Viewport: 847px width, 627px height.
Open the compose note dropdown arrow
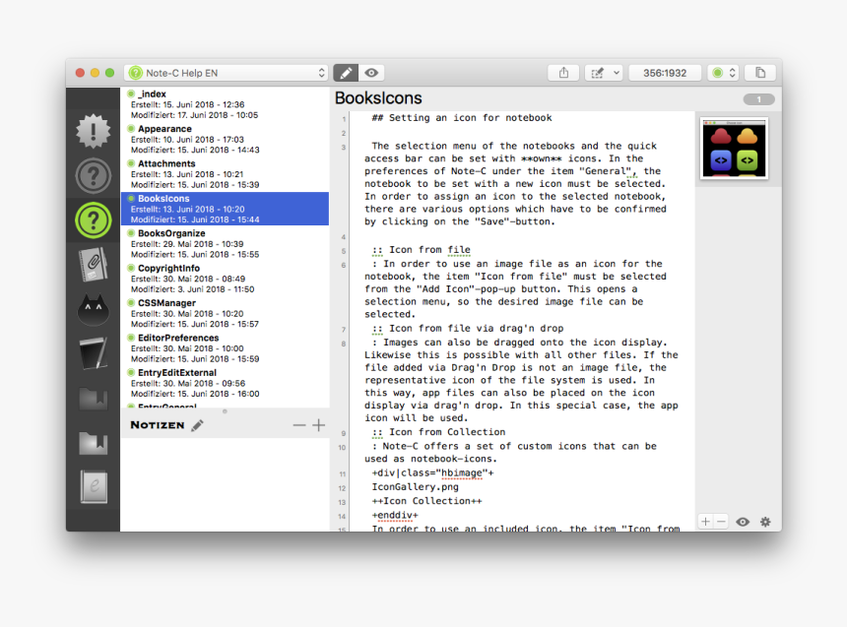617,73
